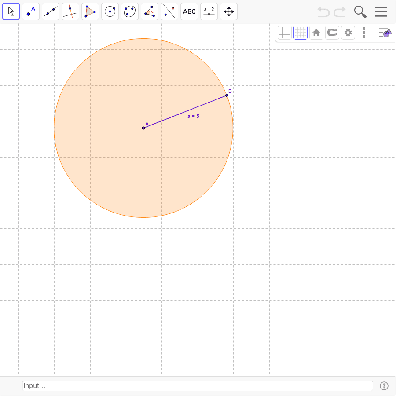Click inside the Input bar field

[198, 385]
